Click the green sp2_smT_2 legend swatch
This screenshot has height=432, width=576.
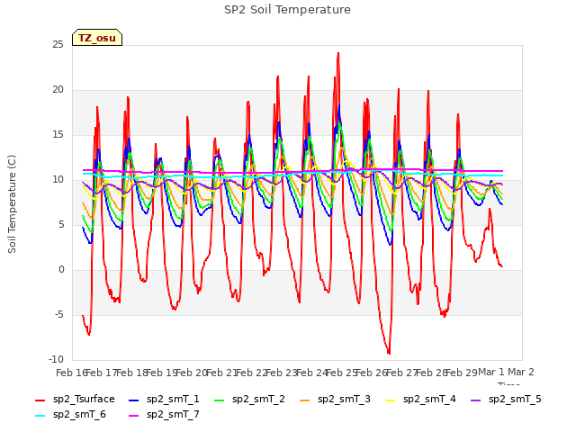pyautogui.click(x=219, y=400)
